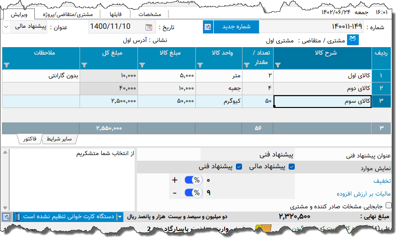Open the تخفیف link
The width and height of the screenshot is (396, 238).
click(x=382, y=181)
